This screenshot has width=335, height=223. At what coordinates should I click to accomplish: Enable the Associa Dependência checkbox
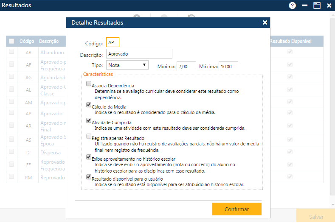pos(89,84)
